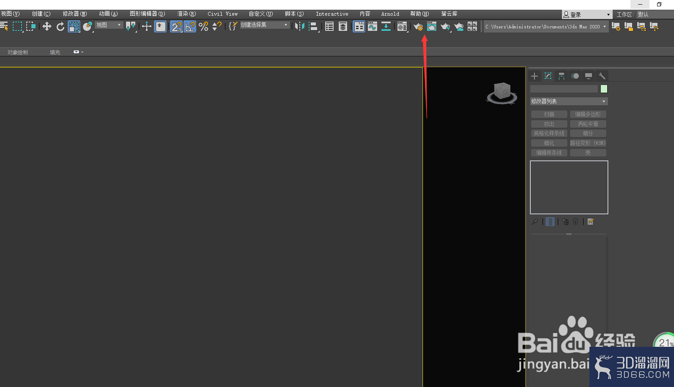This screenshot has width=674, height=387.
Task: Switch to Motion command panel tab
Action: [575, 76]
